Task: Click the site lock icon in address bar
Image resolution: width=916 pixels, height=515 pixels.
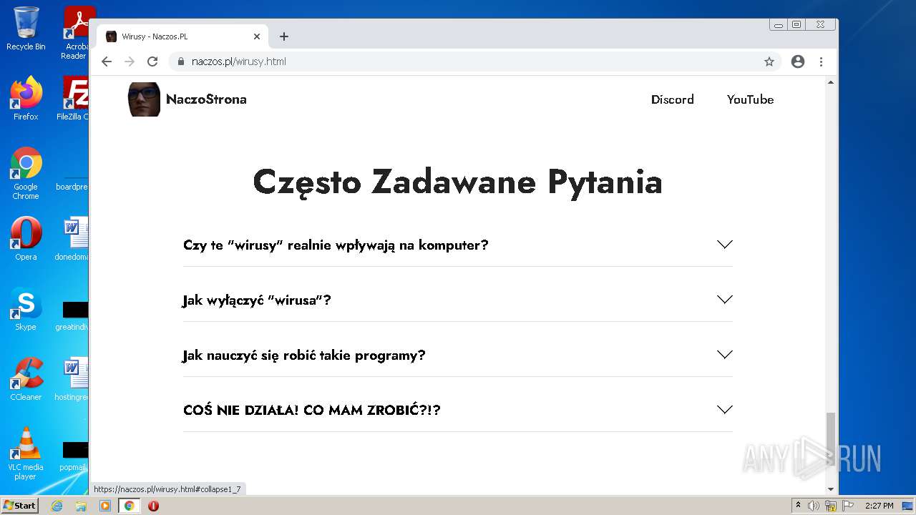Action: pos(181,62)
